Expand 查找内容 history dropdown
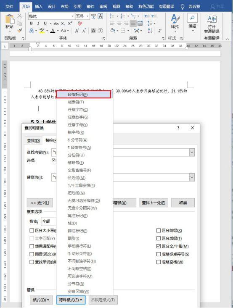The image size is (233, 308). click(192, 153)
